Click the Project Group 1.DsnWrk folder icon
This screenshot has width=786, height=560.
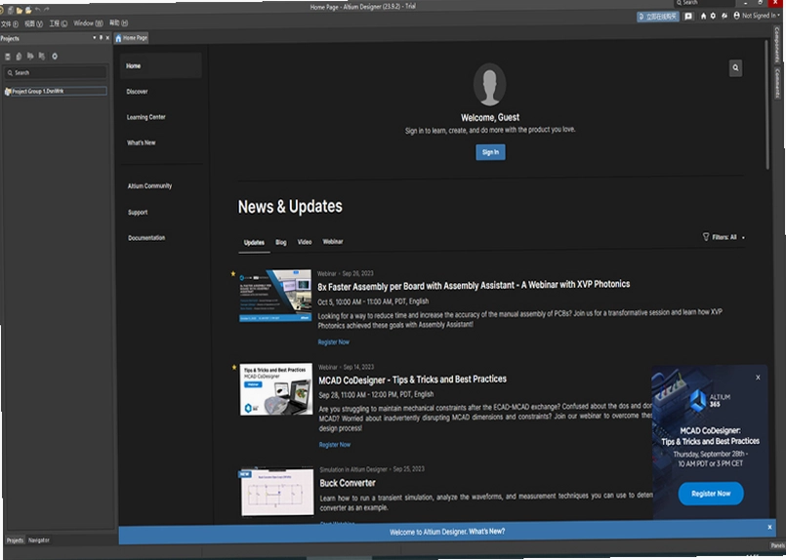[8, 92]
